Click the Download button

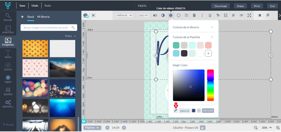(x=220, y=6)
